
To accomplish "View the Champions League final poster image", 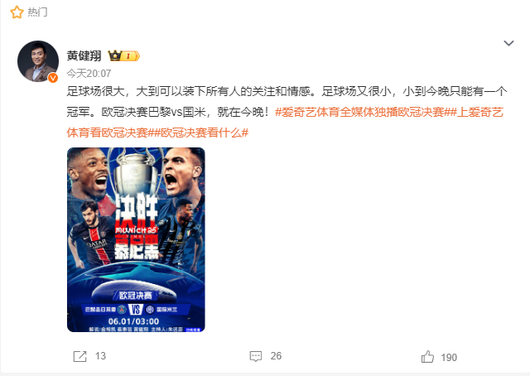I will (136, 239).
